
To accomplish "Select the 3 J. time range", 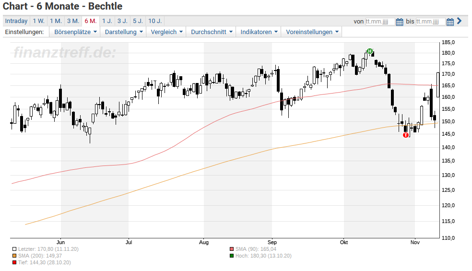I will point(122,21).
